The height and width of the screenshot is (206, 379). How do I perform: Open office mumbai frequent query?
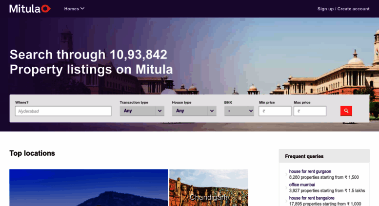(302, 185)
